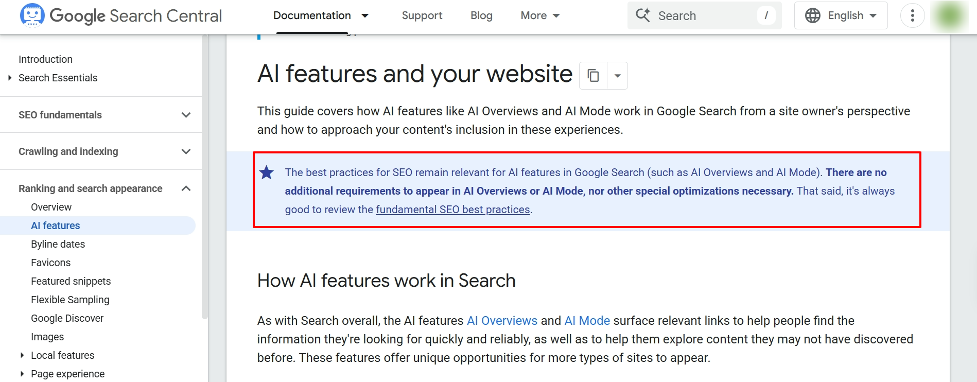This screenshot has width=977, height=382.
Task: Click the 'How AI features work in Search' heading
Action: 386,281
